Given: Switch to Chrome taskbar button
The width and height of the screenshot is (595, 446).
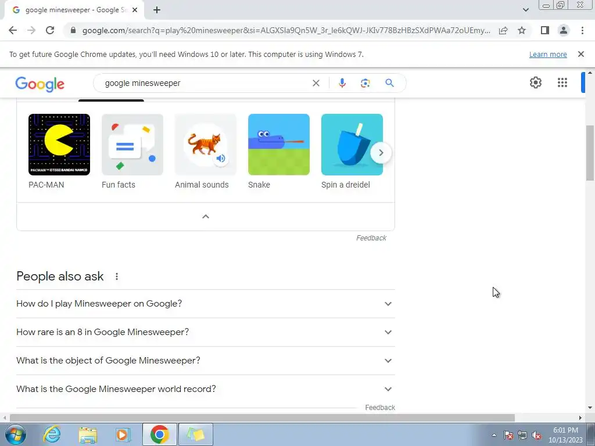Looking at the screenshot, I should [160, 434].
